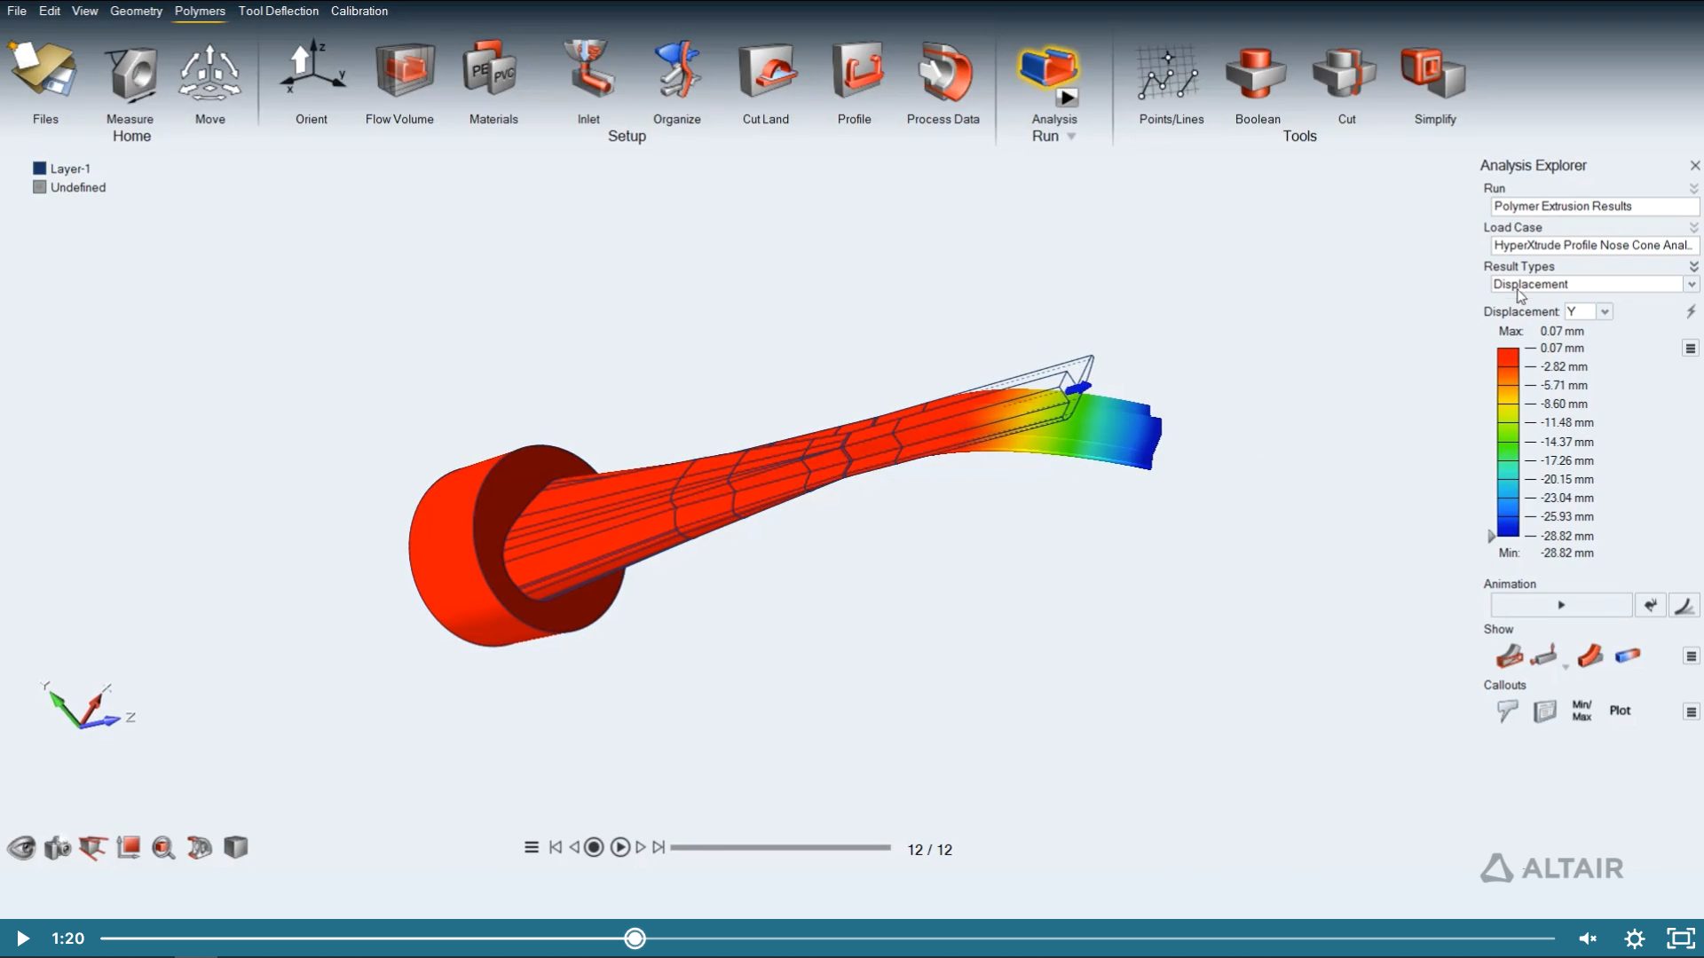
Task: Toggle visibility of Layer-1
Action: pyautogui.click(x=38, y=167)
